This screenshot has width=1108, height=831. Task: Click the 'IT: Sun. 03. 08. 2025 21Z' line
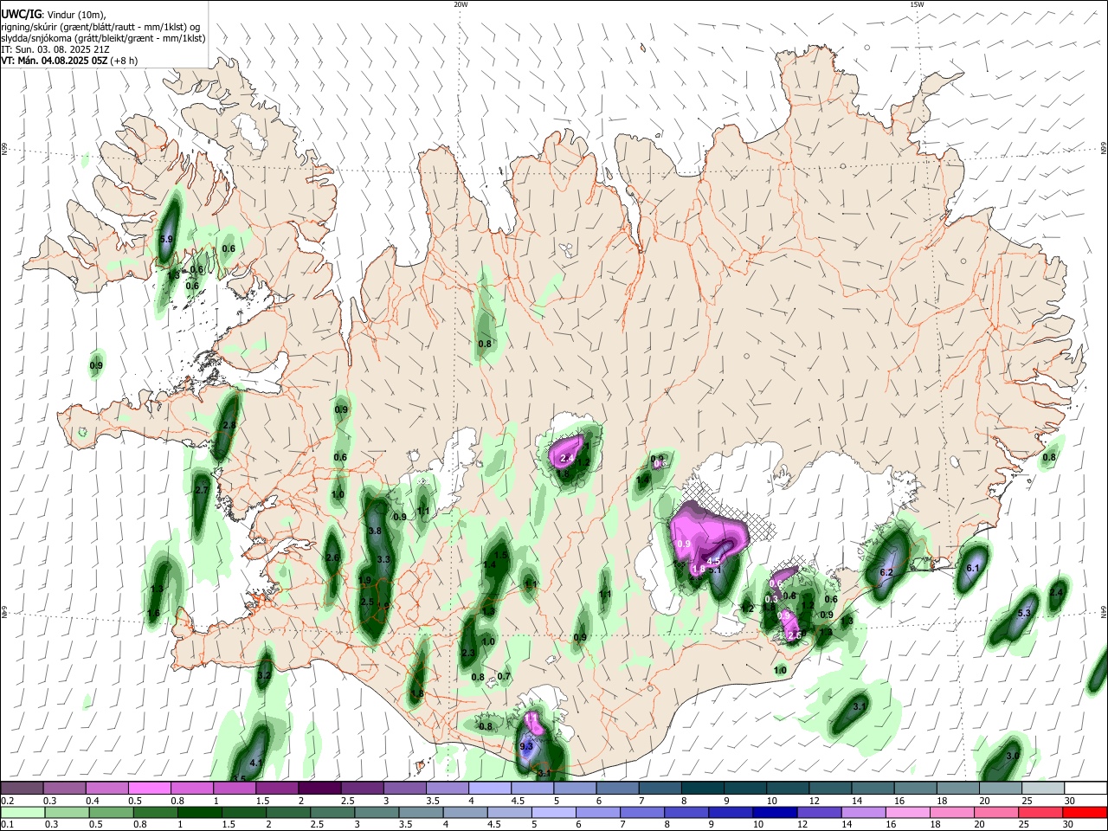coord(54,49)
